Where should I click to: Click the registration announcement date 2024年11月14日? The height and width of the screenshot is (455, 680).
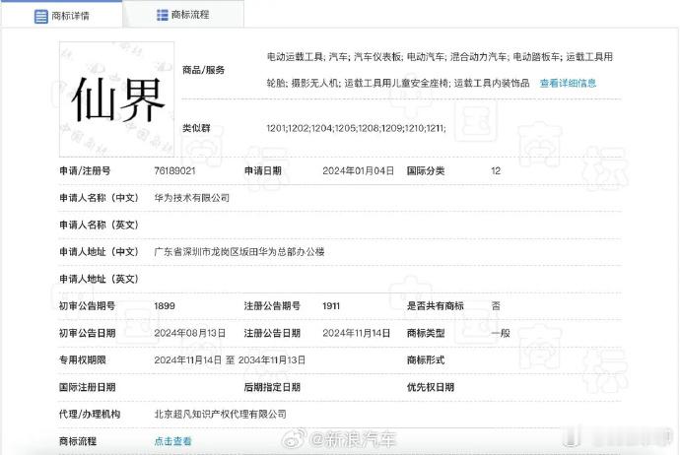click(357, 333)
